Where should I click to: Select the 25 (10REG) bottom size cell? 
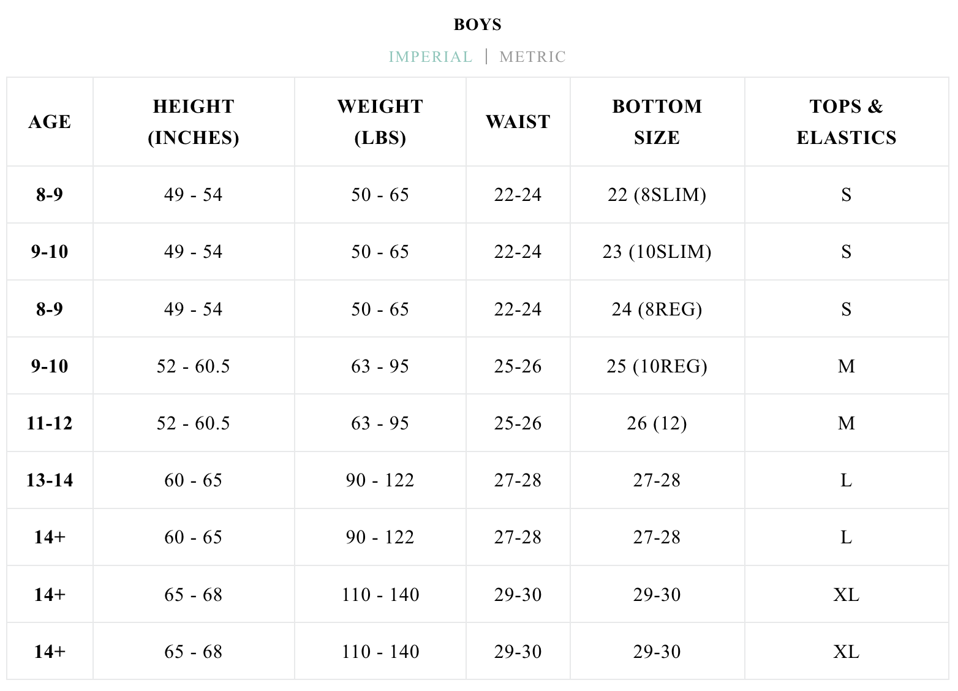[x=657, y=366]
